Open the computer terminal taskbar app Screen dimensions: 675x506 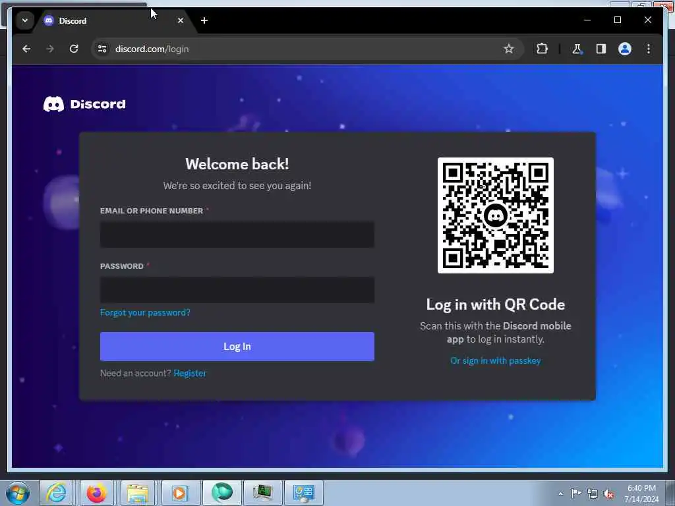click(262, 493)
